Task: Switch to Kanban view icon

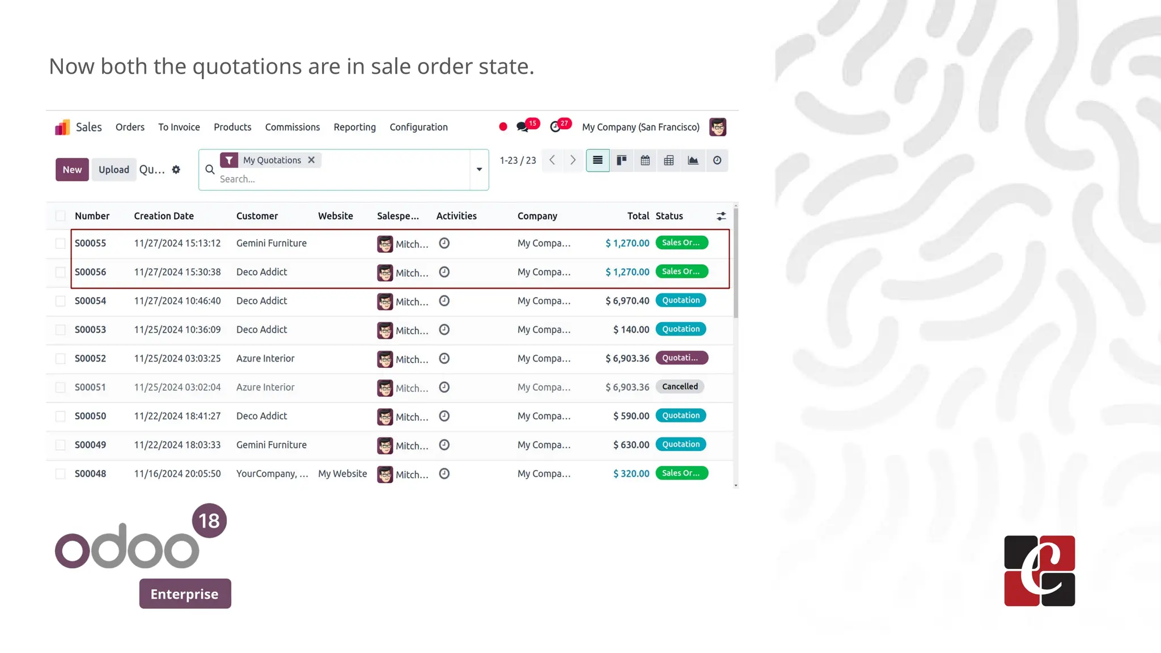Action: click(621, 160)
